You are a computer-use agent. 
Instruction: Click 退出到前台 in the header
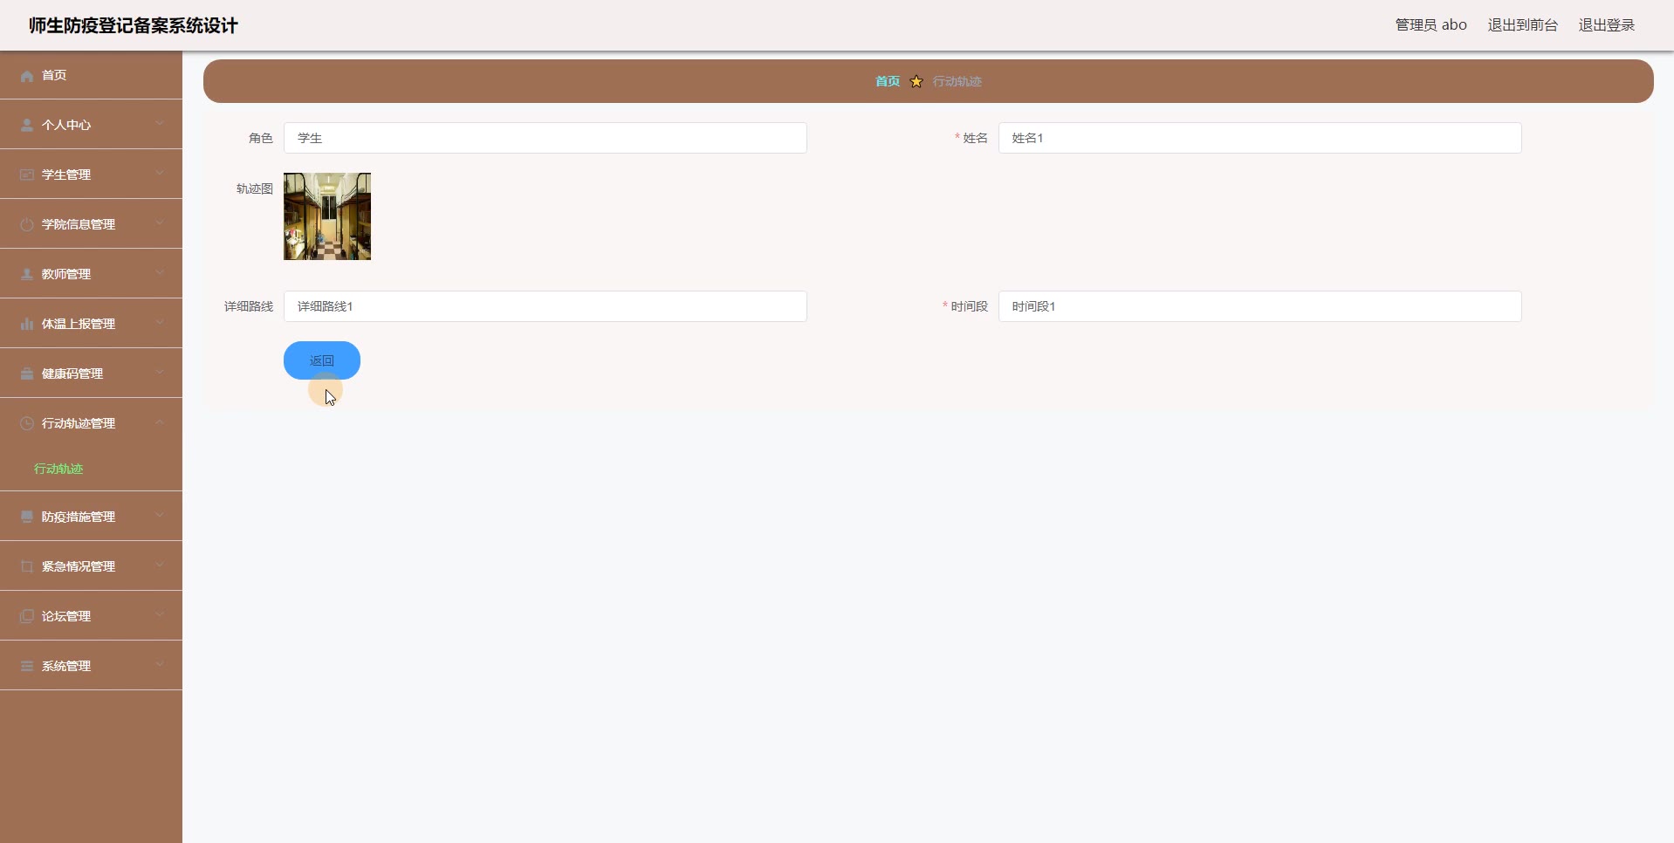1523,25
